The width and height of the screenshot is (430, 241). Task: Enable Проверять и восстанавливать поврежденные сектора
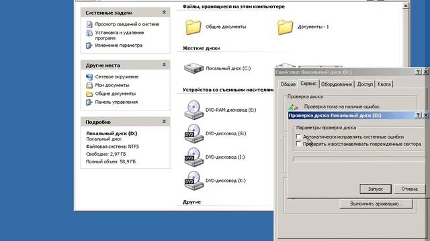[x=298, y=144]
